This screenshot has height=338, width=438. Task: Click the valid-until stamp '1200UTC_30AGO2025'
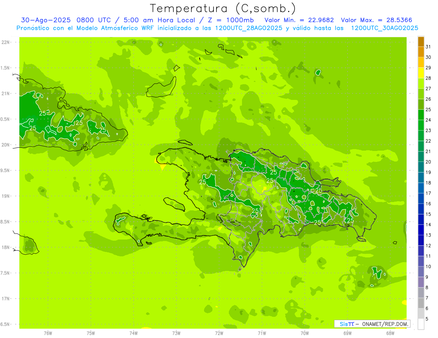tap(384, 28)
